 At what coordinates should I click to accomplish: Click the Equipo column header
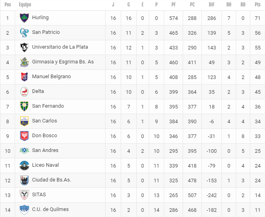point(25,4)
